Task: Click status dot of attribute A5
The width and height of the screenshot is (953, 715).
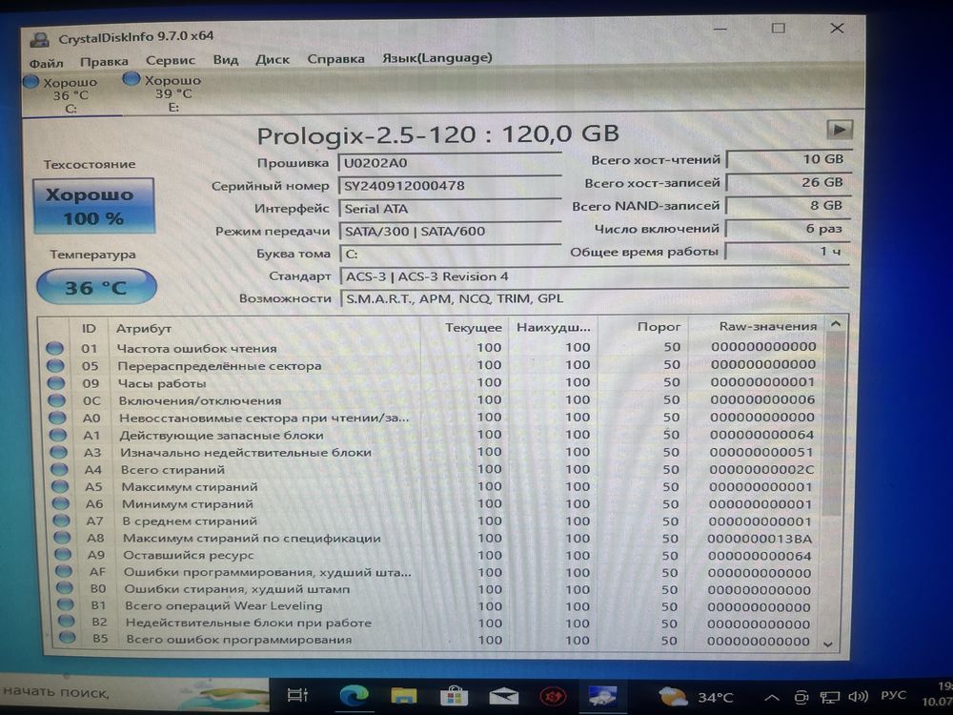Action: point(59,486)
